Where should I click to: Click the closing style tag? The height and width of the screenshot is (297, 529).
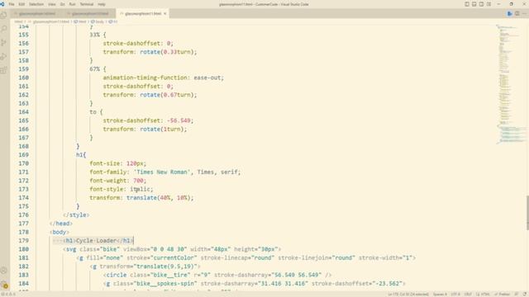(76, 214)
